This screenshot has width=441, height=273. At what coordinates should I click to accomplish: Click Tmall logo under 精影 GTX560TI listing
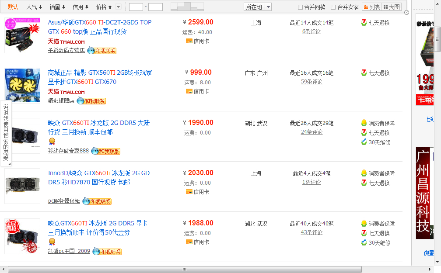coord(66,92)
